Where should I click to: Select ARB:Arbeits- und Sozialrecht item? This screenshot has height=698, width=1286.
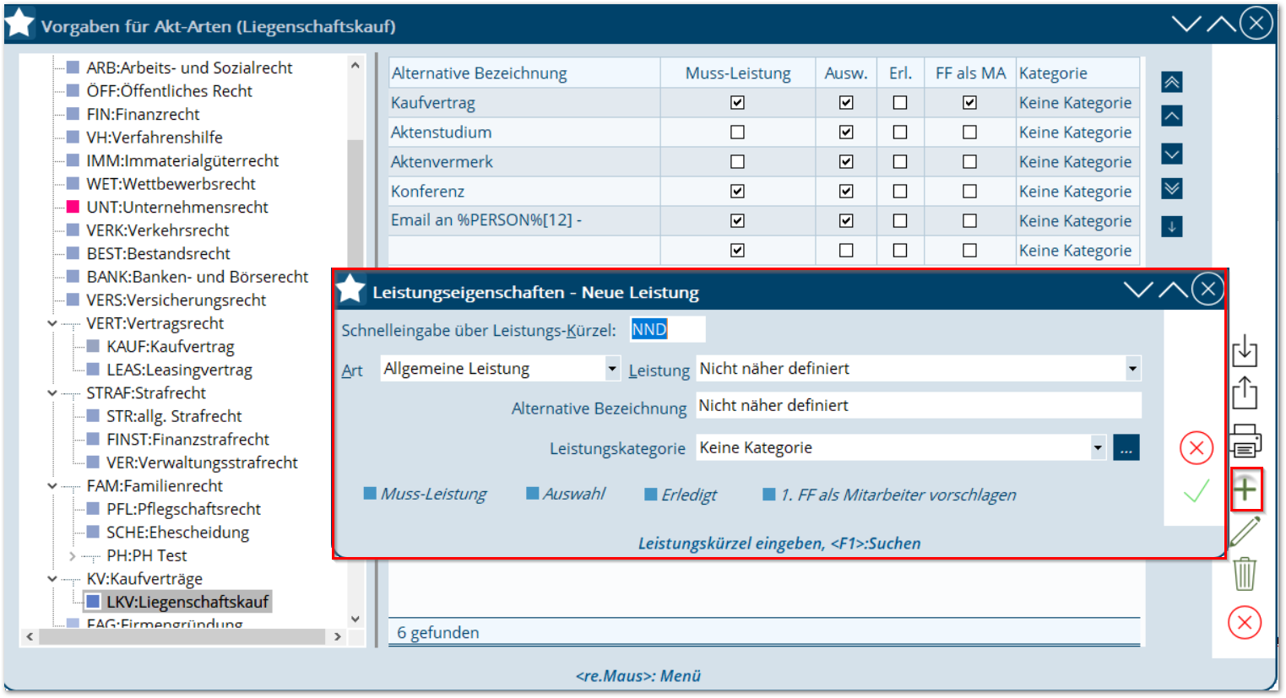coord(189,68)
